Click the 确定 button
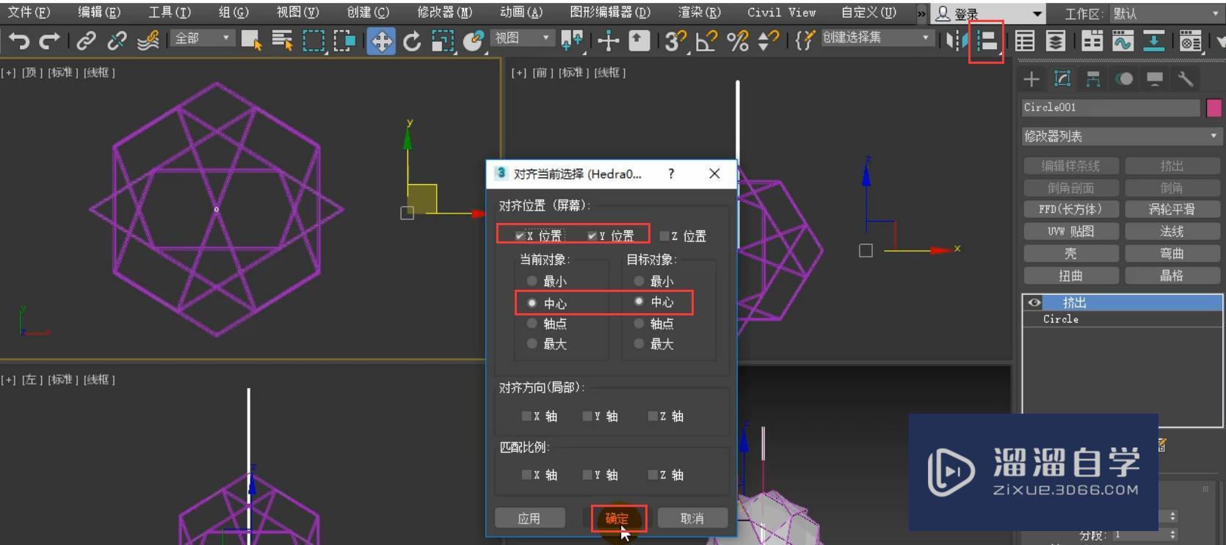Image resolution: width=1226 pixels, height=545 pixels. (617, 519)
